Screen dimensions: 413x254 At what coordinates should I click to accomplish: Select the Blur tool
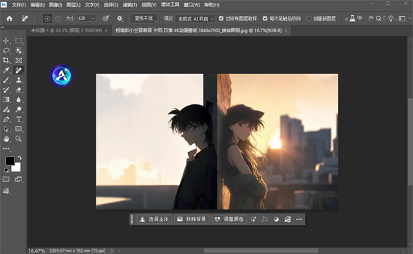[x=19, y=100]
